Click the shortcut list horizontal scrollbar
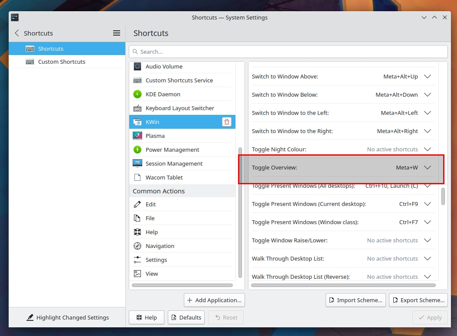 click(x=343, y=285)
